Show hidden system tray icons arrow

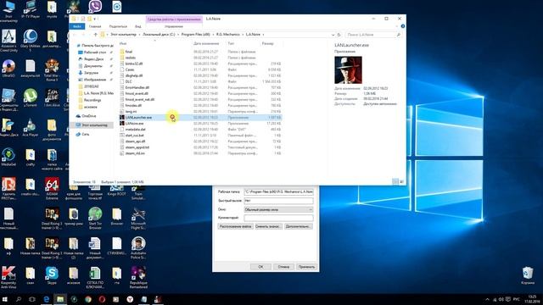point(487,299)
